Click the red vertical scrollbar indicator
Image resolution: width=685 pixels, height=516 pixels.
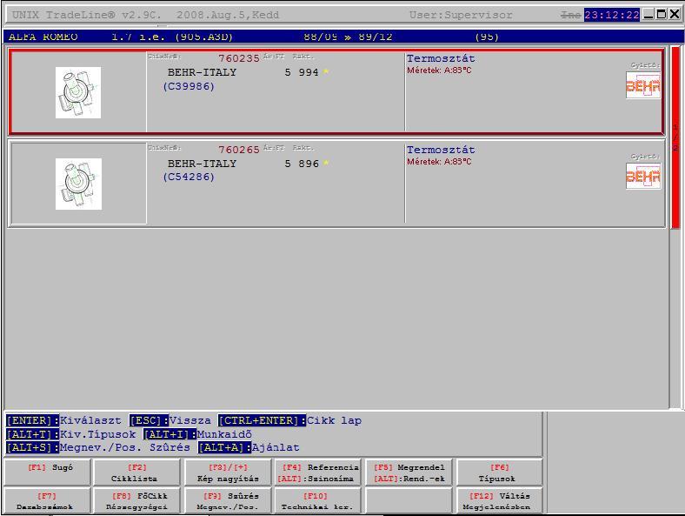coord(675,137)
